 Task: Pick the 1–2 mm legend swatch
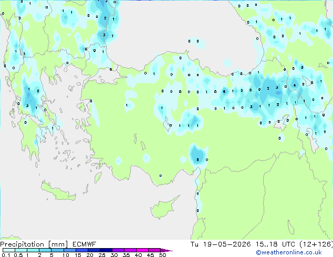33,250
